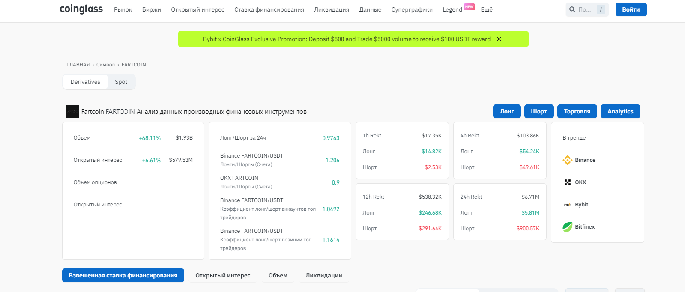Open the Открытый интерес top menu
Viewport: 685px width, 292px height.
(197, 9)
